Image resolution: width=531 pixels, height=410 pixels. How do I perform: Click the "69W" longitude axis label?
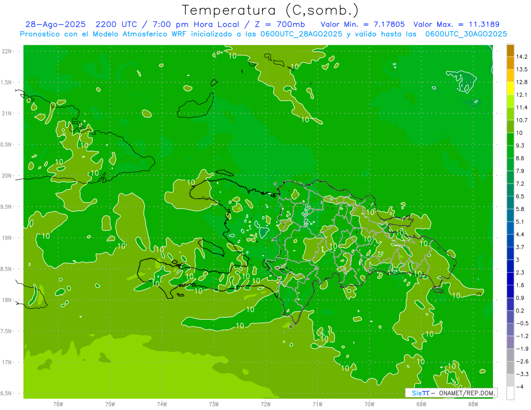(x=421, y=404)
